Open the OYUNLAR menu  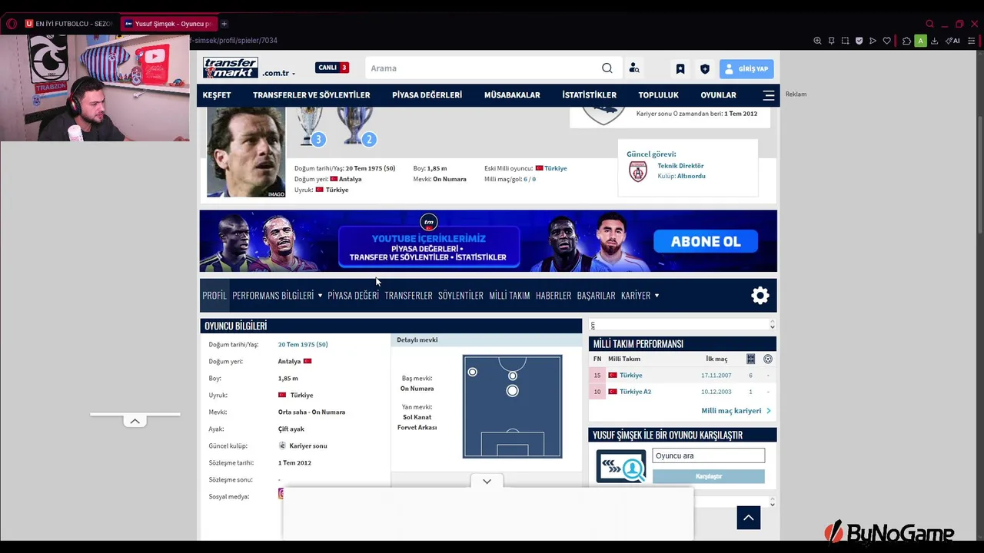click(718, 95)
